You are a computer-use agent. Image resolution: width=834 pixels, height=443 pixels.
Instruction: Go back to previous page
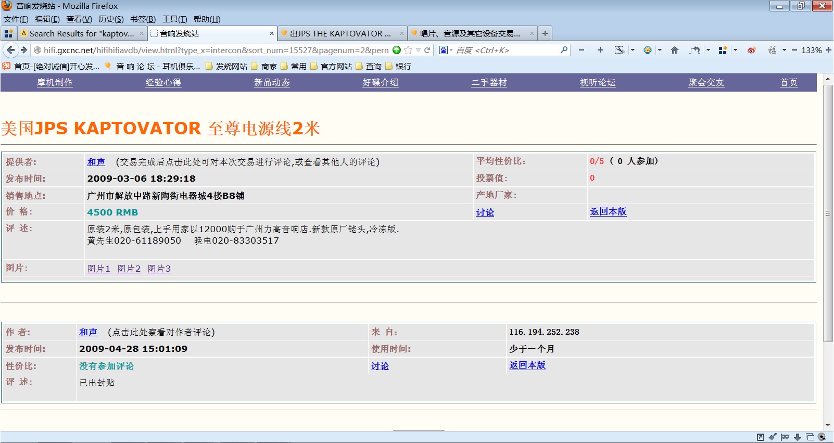(10, 50)
